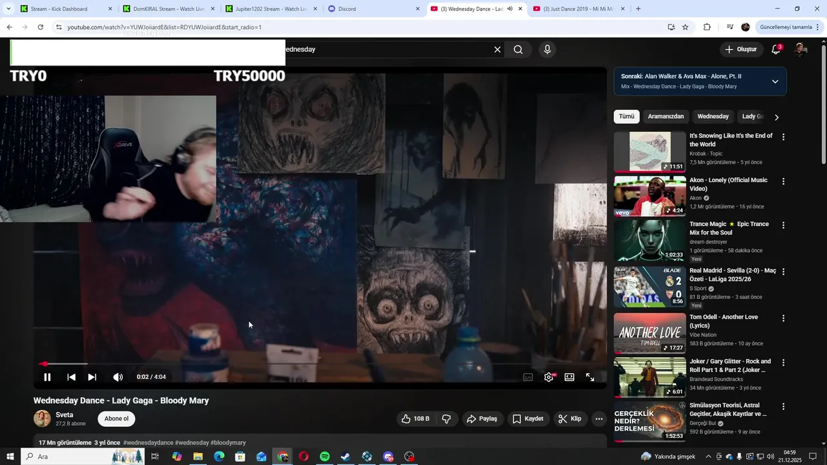Open options menu for Akon - Lonely
This screenshot has width=827, height=465.
click(783, 181)
